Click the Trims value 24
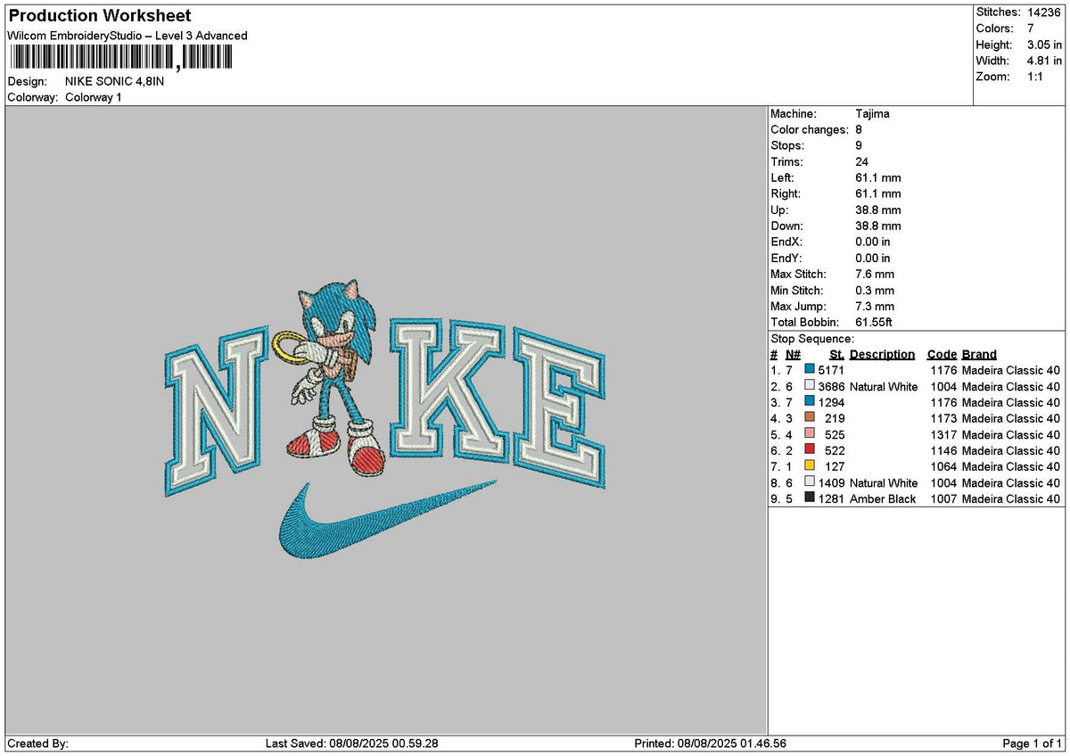Viewport: 1070px width, 756px height. (x=861, y=161)
